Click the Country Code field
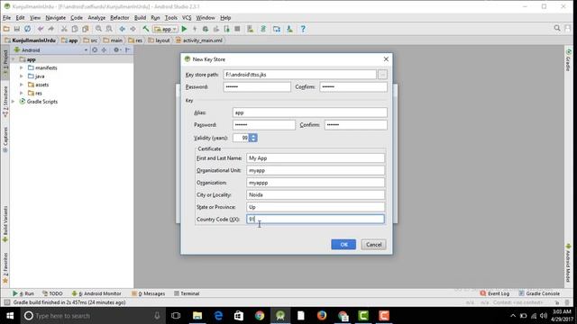This screenshot has height=324, width=577. (316, 220)
